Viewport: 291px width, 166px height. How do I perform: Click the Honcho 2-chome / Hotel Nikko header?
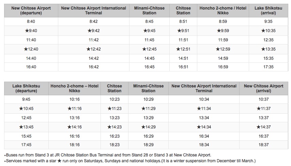click(223, 11)
